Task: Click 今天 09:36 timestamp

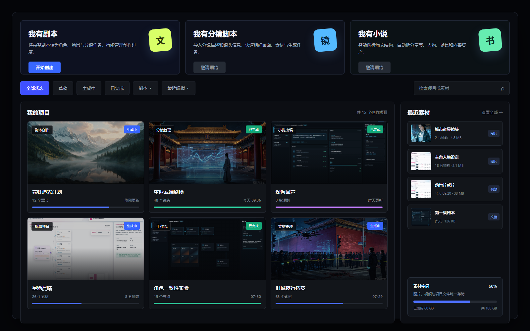Action: [252, 200]
